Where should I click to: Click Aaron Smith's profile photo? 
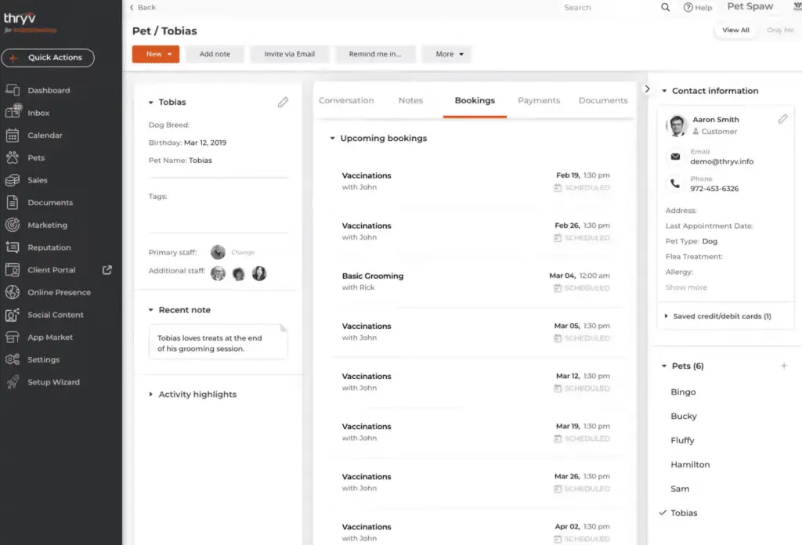click(677, 125)
